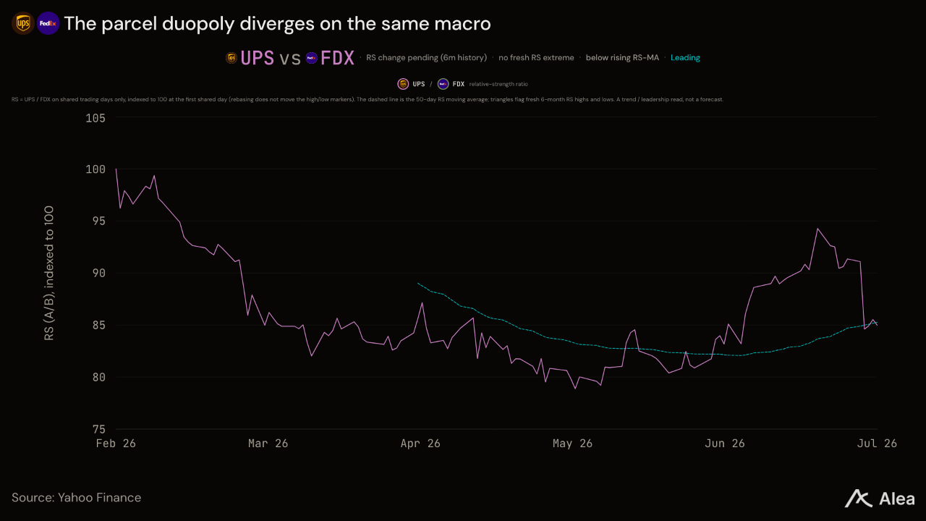Select the 'RS change pending (6m history)' status

427,57
